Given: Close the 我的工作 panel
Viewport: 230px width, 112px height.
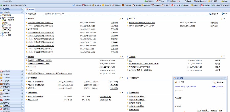Looking at the screenshot, I should click(x=123, y=19).
